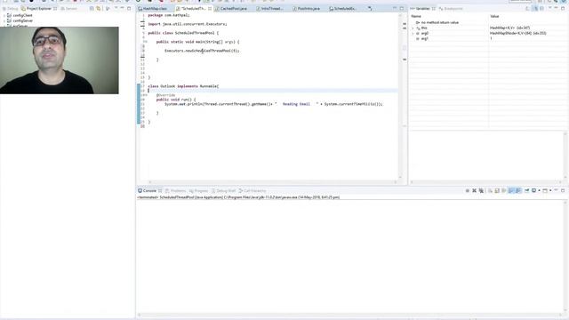Expand the configServer project

pyautogui.click(x=4, y=20)
